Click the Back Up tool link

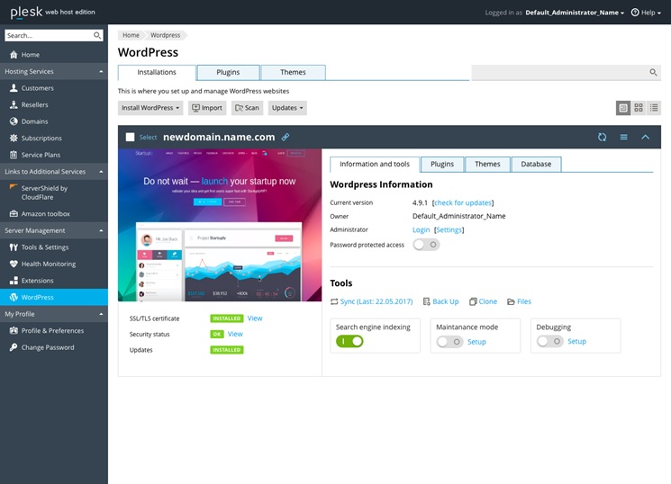tap(440, 301)
